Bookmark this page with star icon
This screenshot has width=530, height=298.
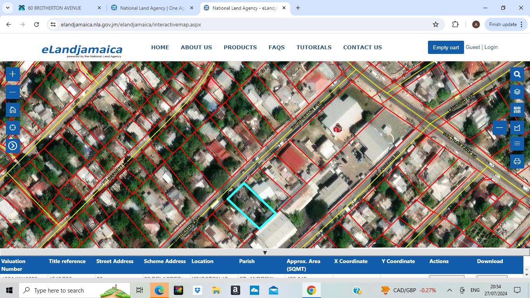pos(436,24)
